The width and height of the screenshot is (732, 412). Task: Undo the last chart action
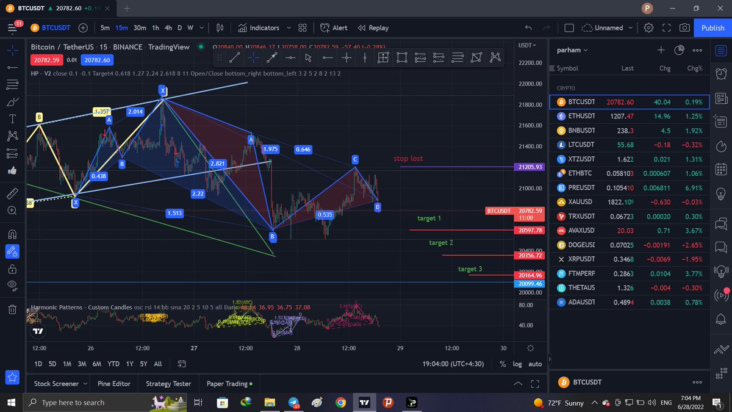[528, 27]
